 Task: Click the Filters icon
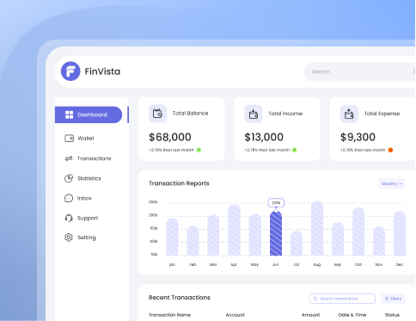[387, 299]
